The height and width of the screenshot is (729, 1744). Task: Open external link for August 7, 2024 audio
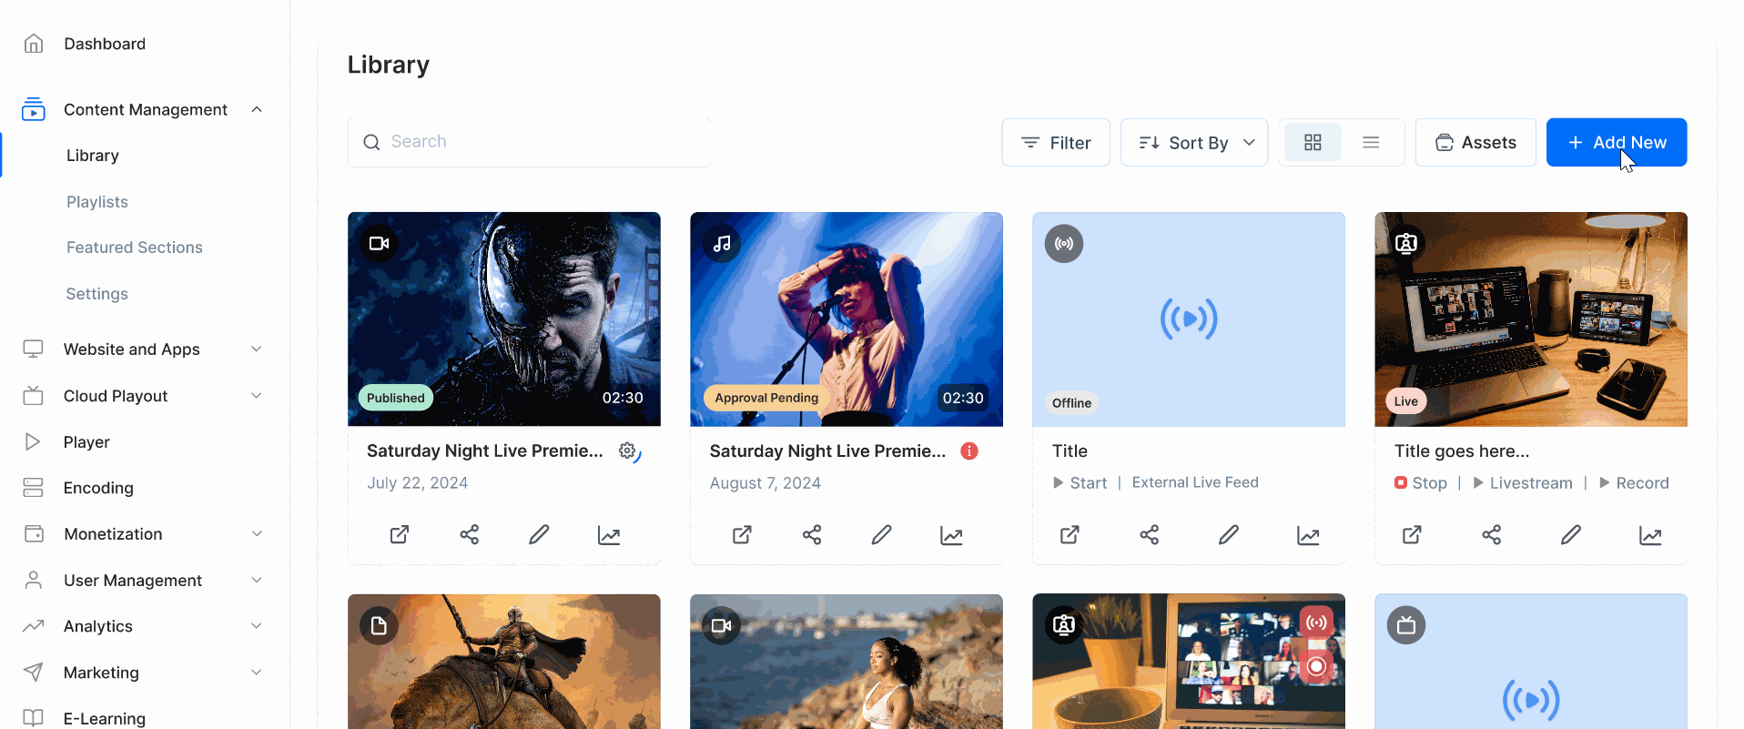tap(742, 535)
